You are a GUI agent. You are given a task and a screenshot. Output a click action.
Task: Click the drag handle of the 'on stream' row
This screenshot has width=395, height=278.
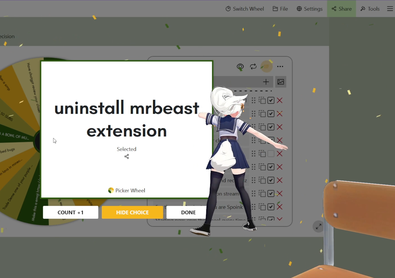(254, 194)
